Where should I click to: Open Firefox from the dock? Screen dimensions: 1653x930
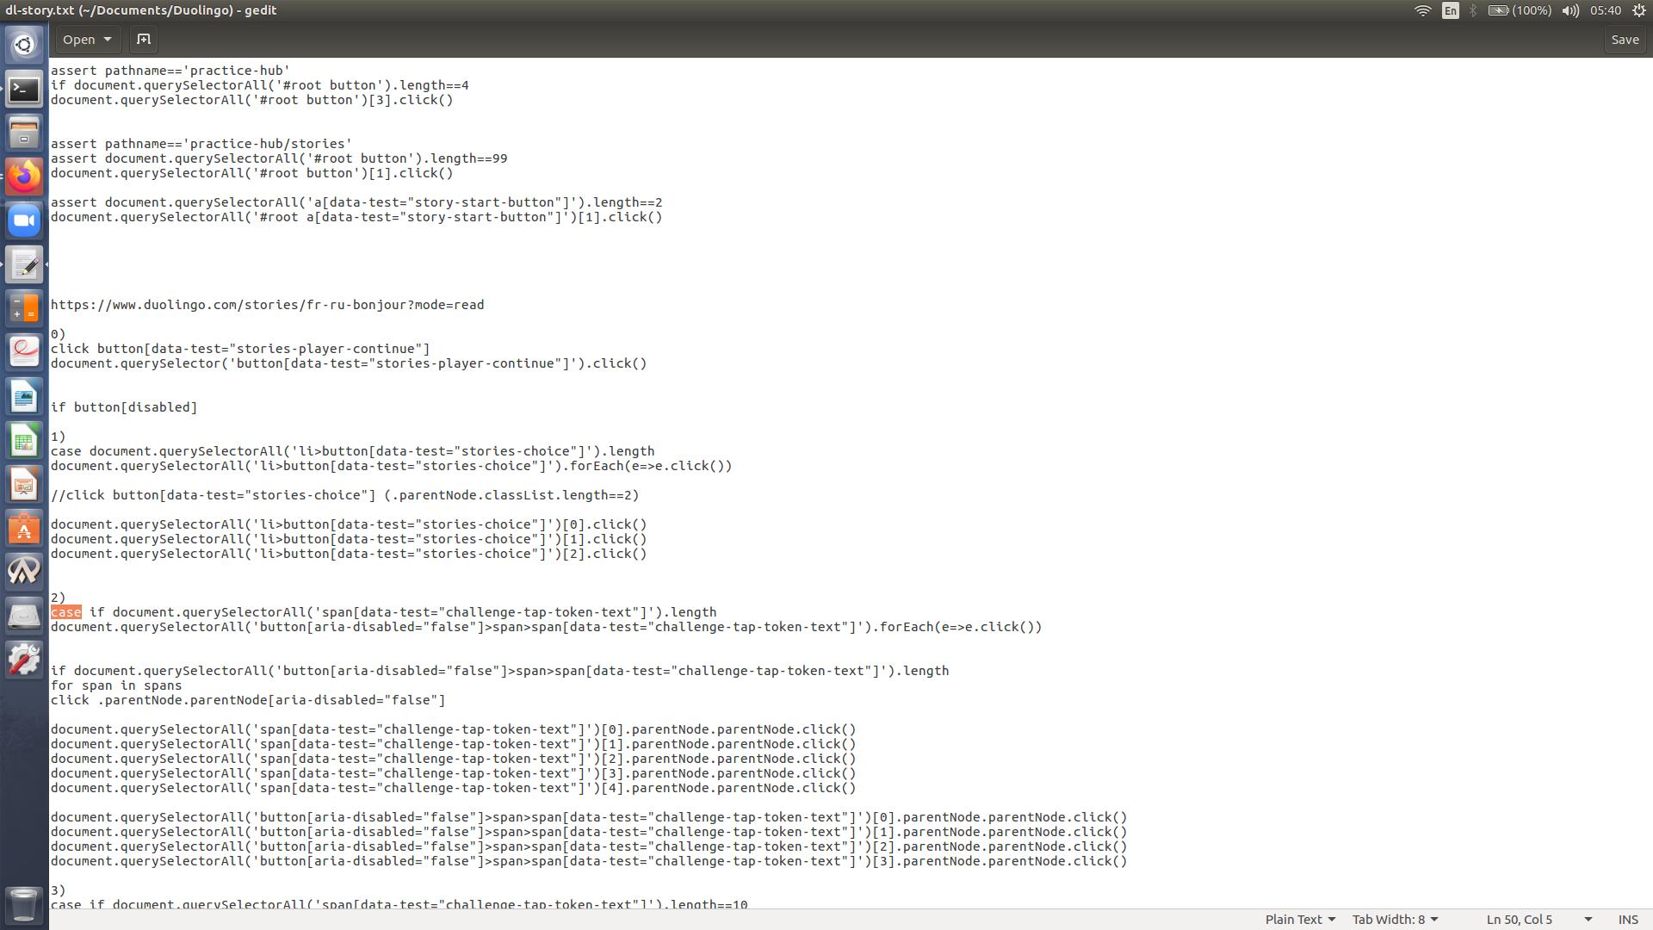coord(24,177)
